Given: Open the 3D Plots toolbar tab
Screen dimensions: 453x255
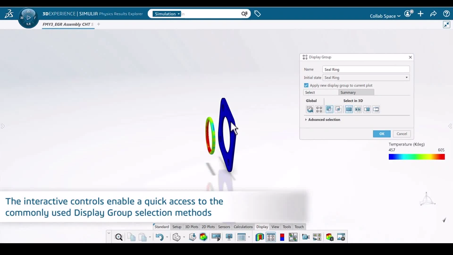Looking at the screenshot, I should [x=192, y=227].
